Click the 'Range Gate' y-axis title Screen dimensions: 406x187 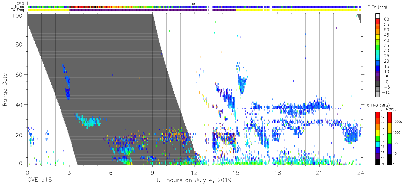pyautogui.click(x=5, y=89)
